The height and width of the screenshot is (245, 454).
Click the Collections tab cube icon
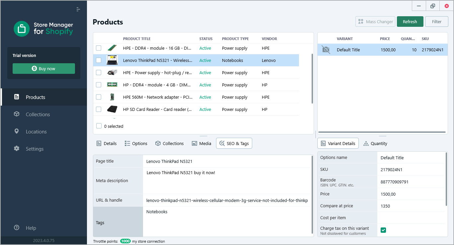coord(158,143)
